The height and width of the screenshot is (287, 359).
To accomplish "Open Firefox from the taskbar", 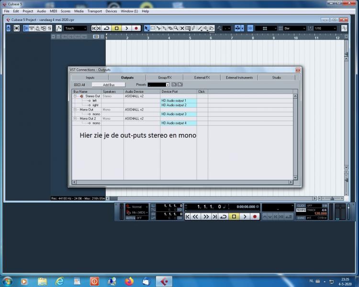I will pyautogui.click(x=129, y=281).
